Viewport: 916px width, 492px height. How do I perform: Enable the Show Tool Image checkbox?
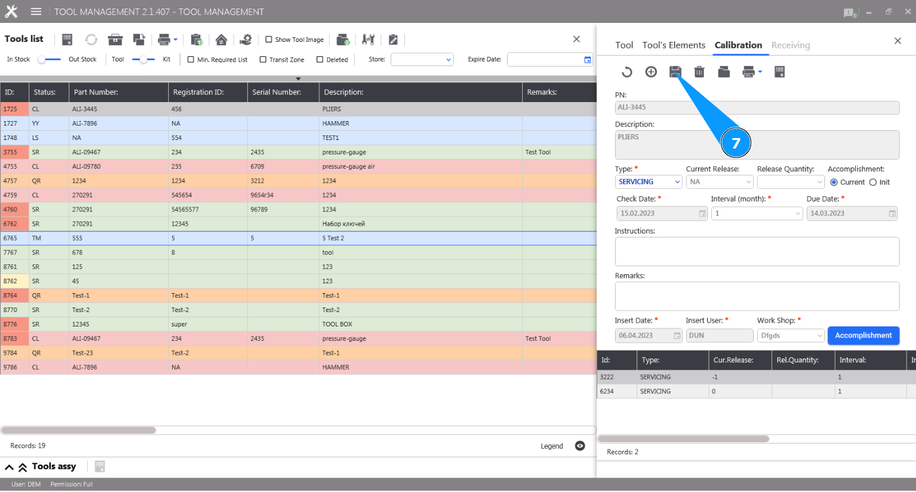click(x=269, y=40)
